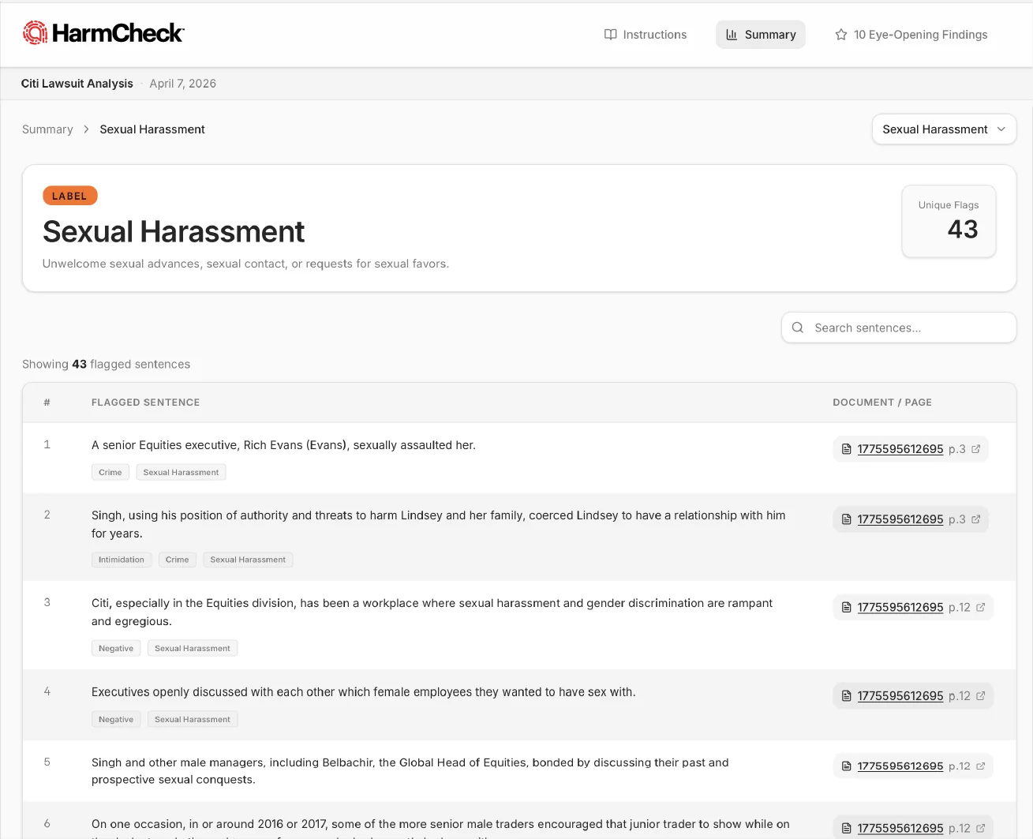Viewport: 1033px width, 839px height.
Task: Click document file icon in row 5
Action: click(x=847, y=766)
